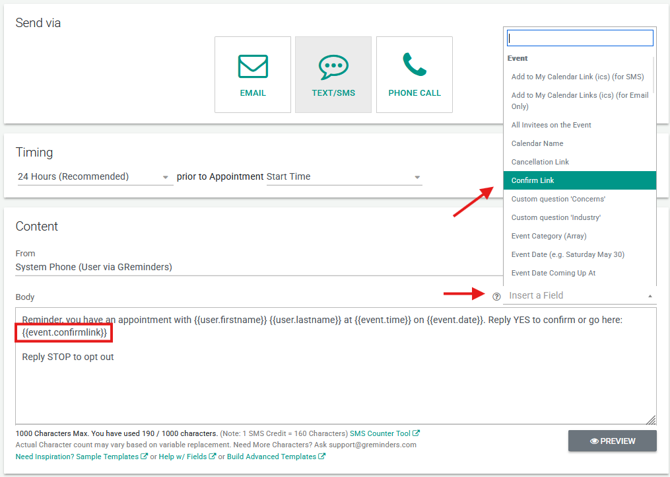Click the help question mark icon

[x=496, y=297]
